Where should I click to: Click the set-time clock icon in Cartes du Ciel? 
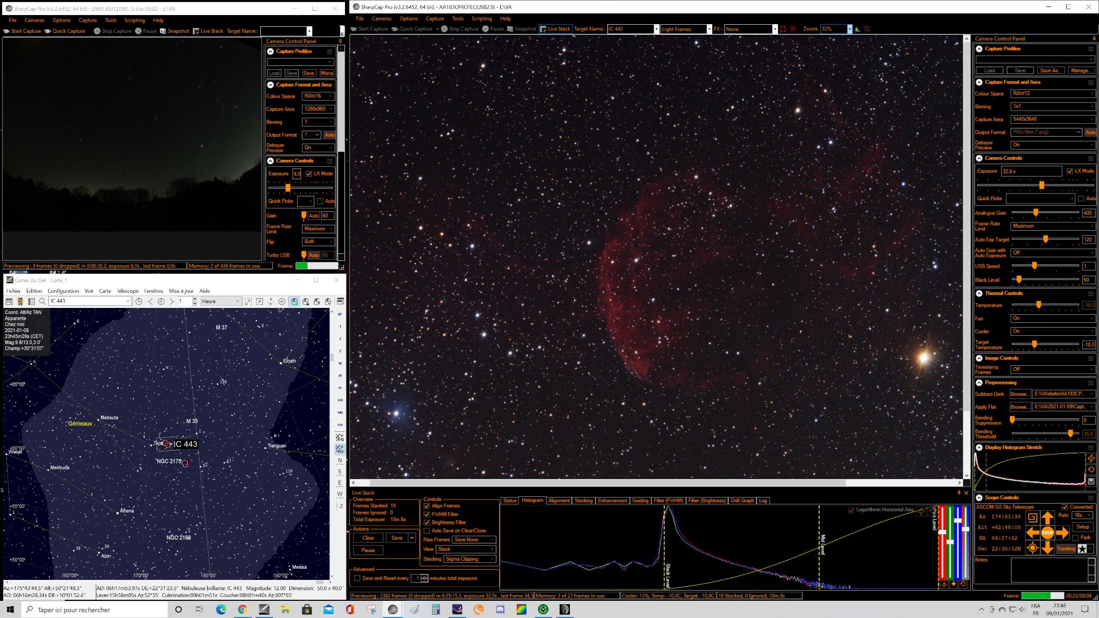[x=138, y=301]
